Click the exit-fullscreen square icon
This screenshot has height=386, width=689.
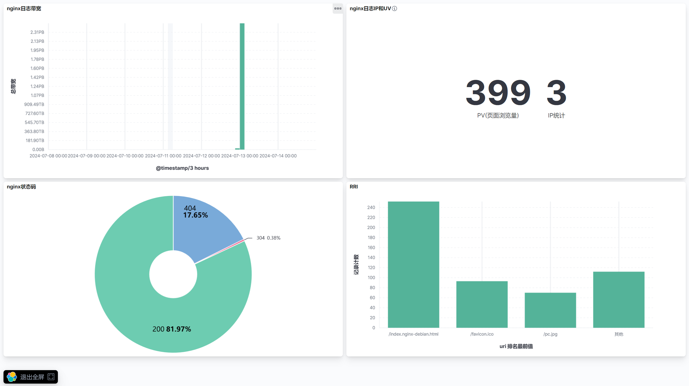tap(51, 377)
